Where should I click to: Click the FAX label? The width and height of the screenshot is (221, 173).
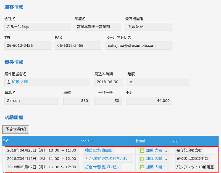point(59,38)
